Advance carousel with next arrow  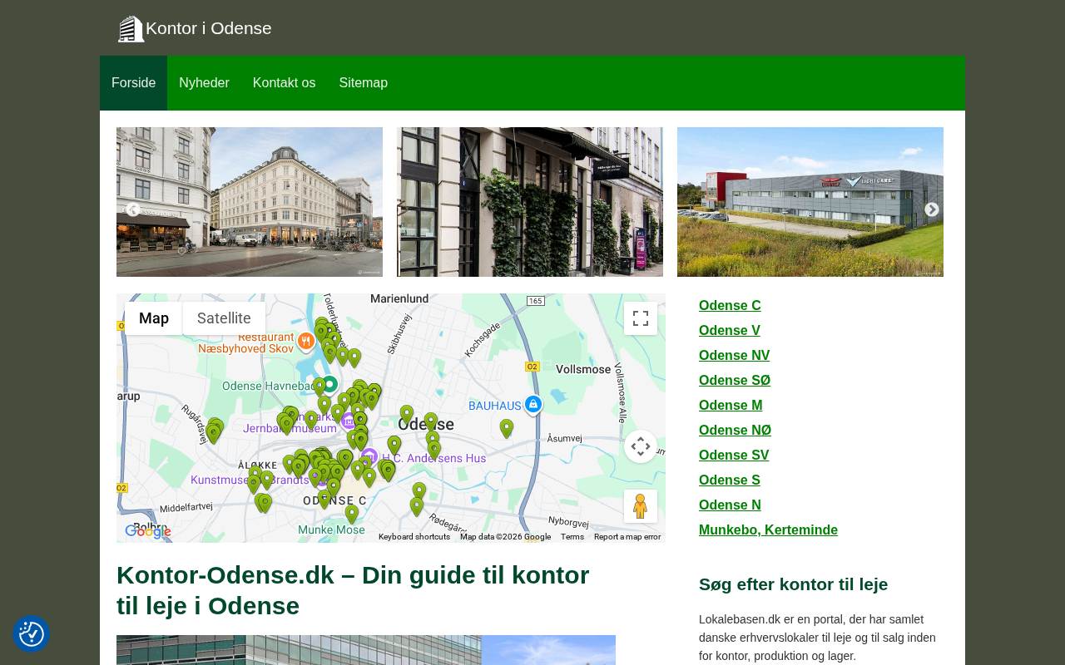[x=932, y=209]
